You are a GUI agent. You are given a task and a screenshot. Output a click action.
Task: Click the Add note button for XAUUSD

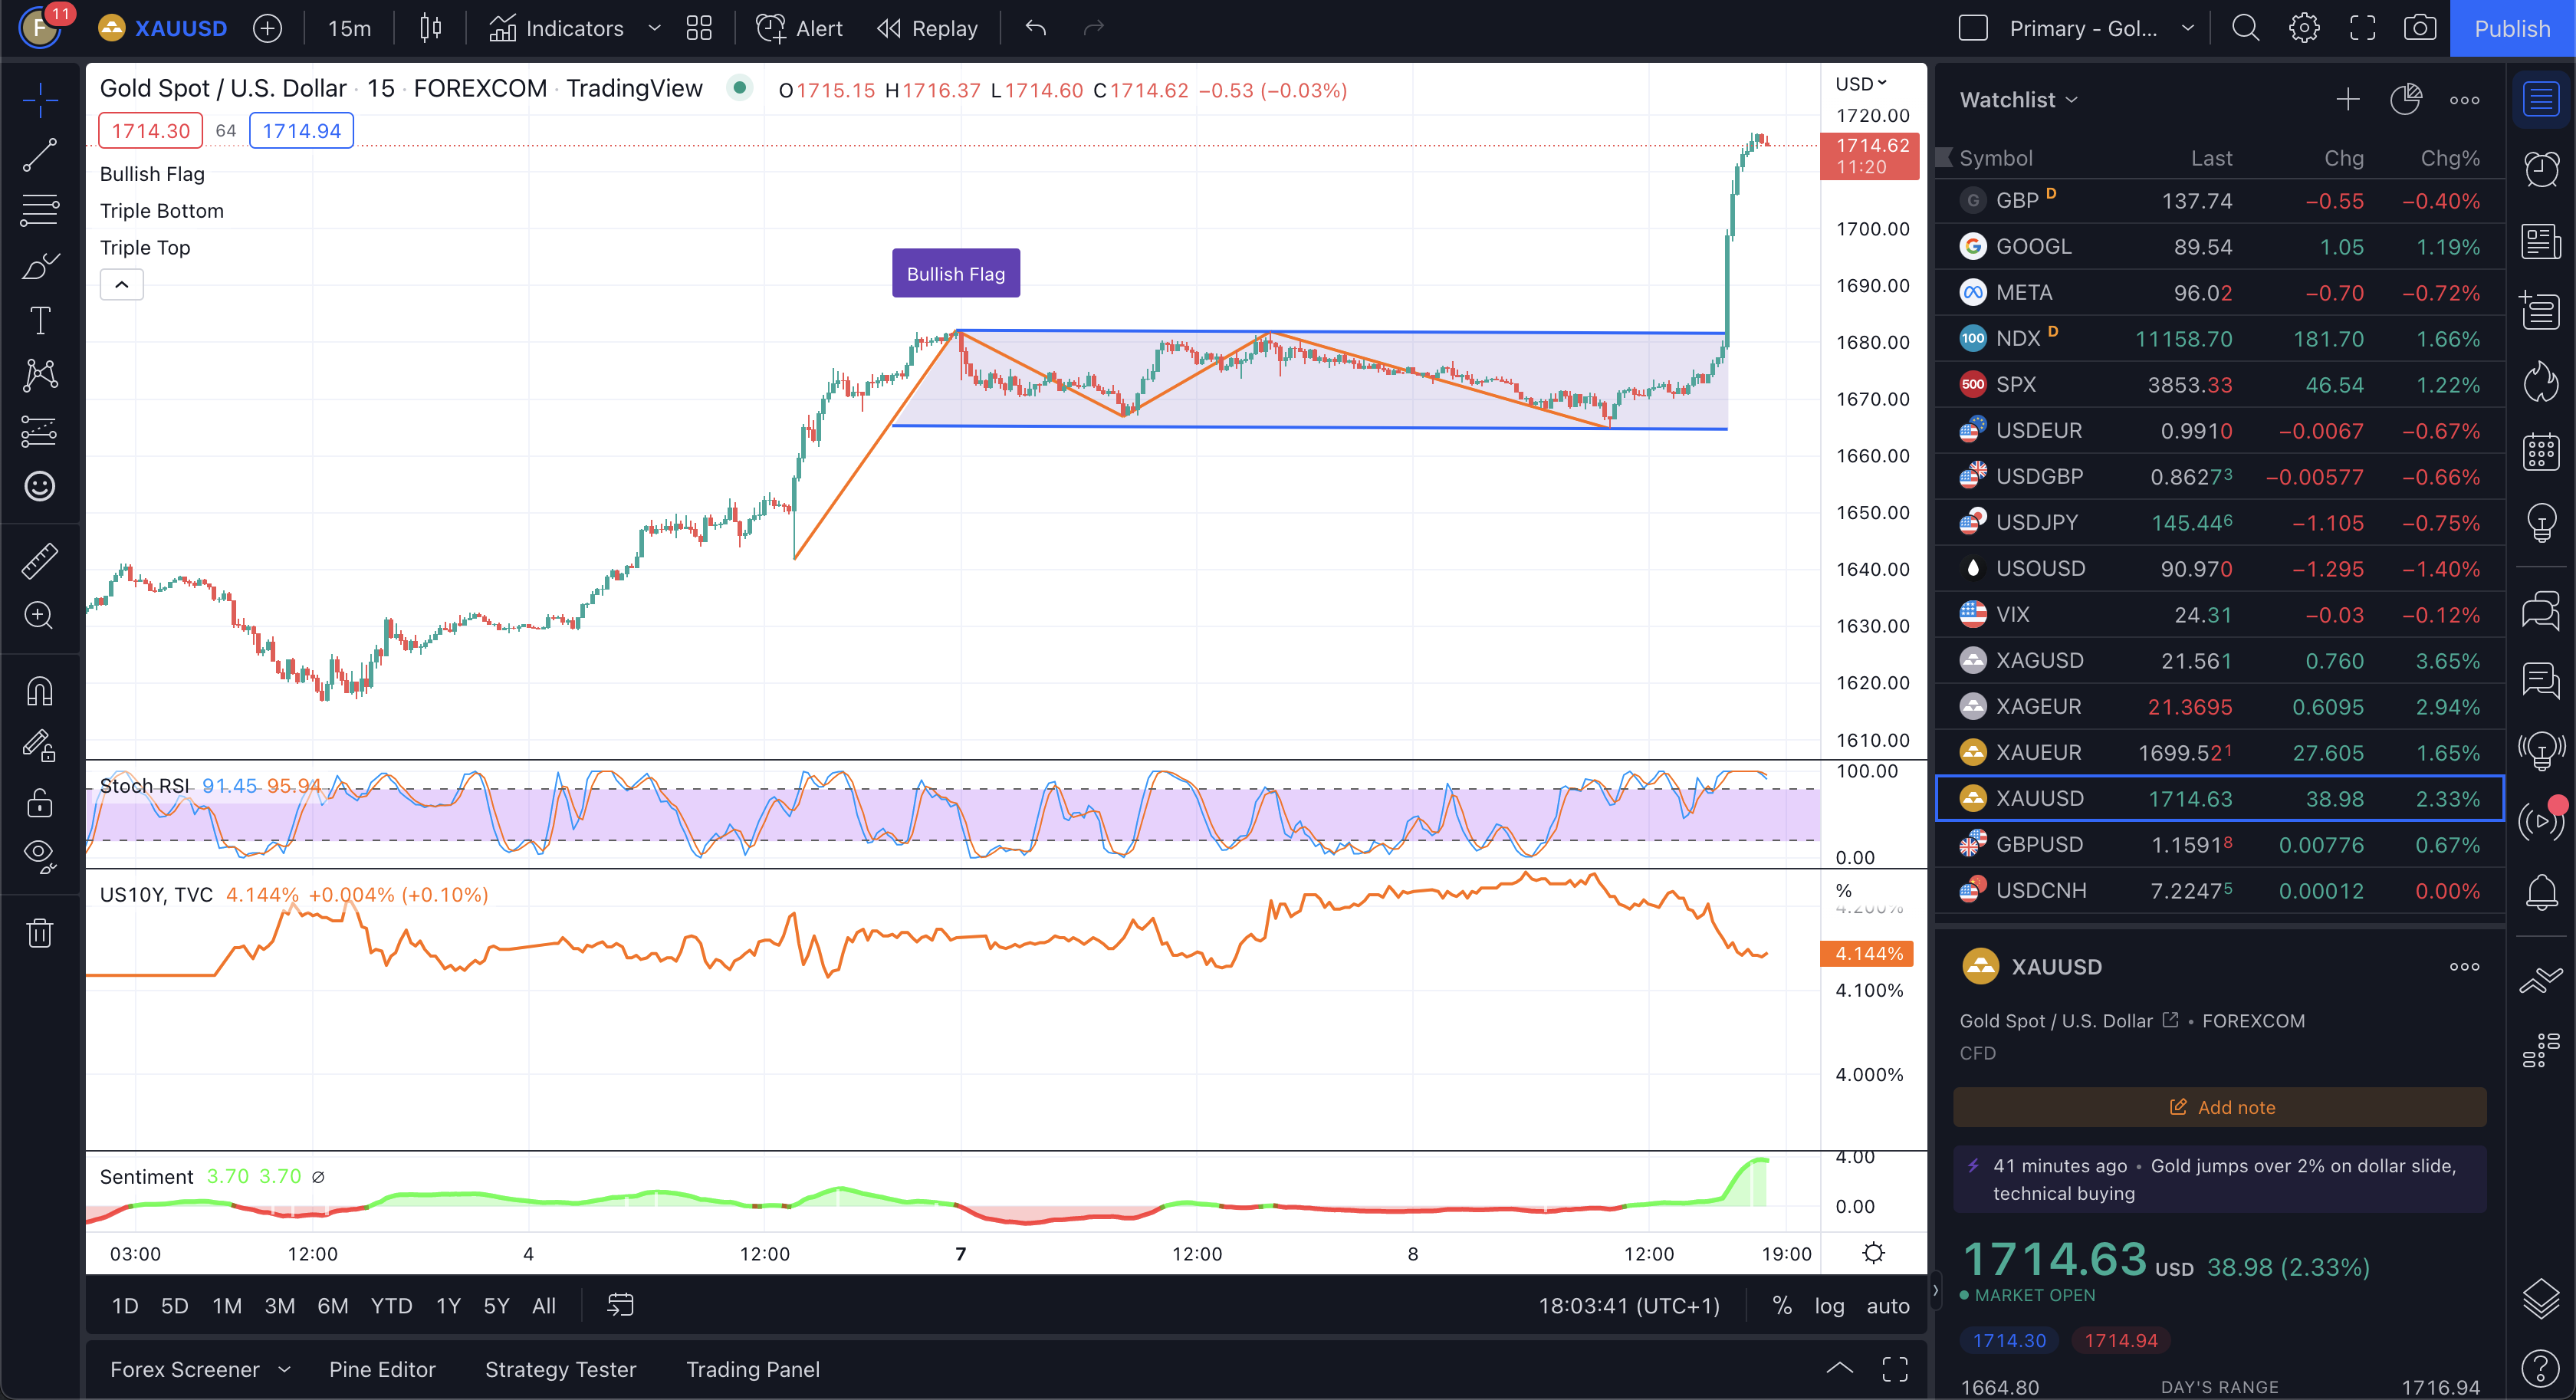click(2219, 1107)
